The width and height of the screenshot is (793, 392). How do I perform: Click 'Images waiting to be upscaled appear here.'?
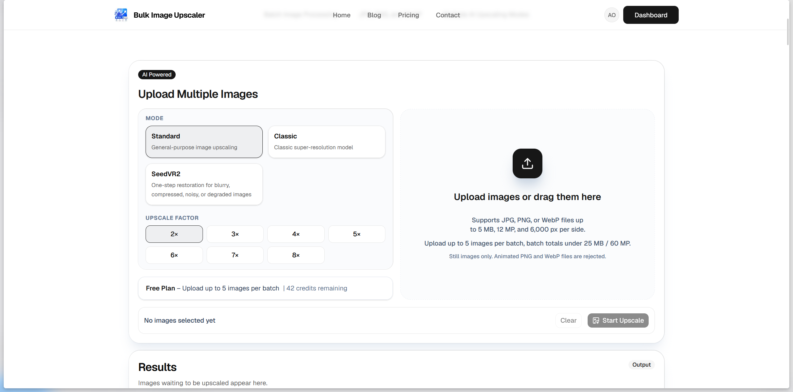(x=203, y=383)
